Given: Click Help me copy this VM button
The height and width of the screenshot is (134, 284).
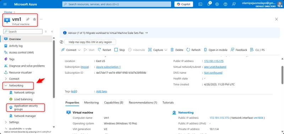Looking at the screenshot, I should coord(90,42).
